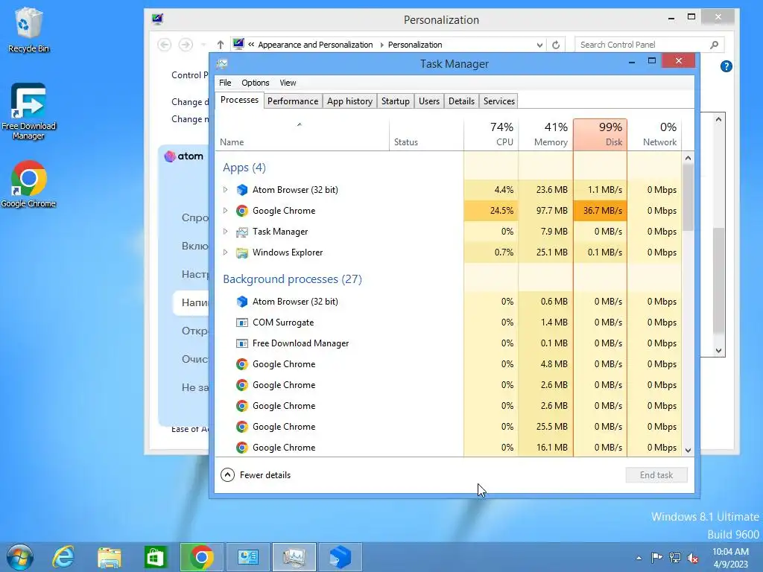Screen dimensions: 763x572
Task: Click Google Chrome icon in Apps list
Action: (x=242, y=211)
